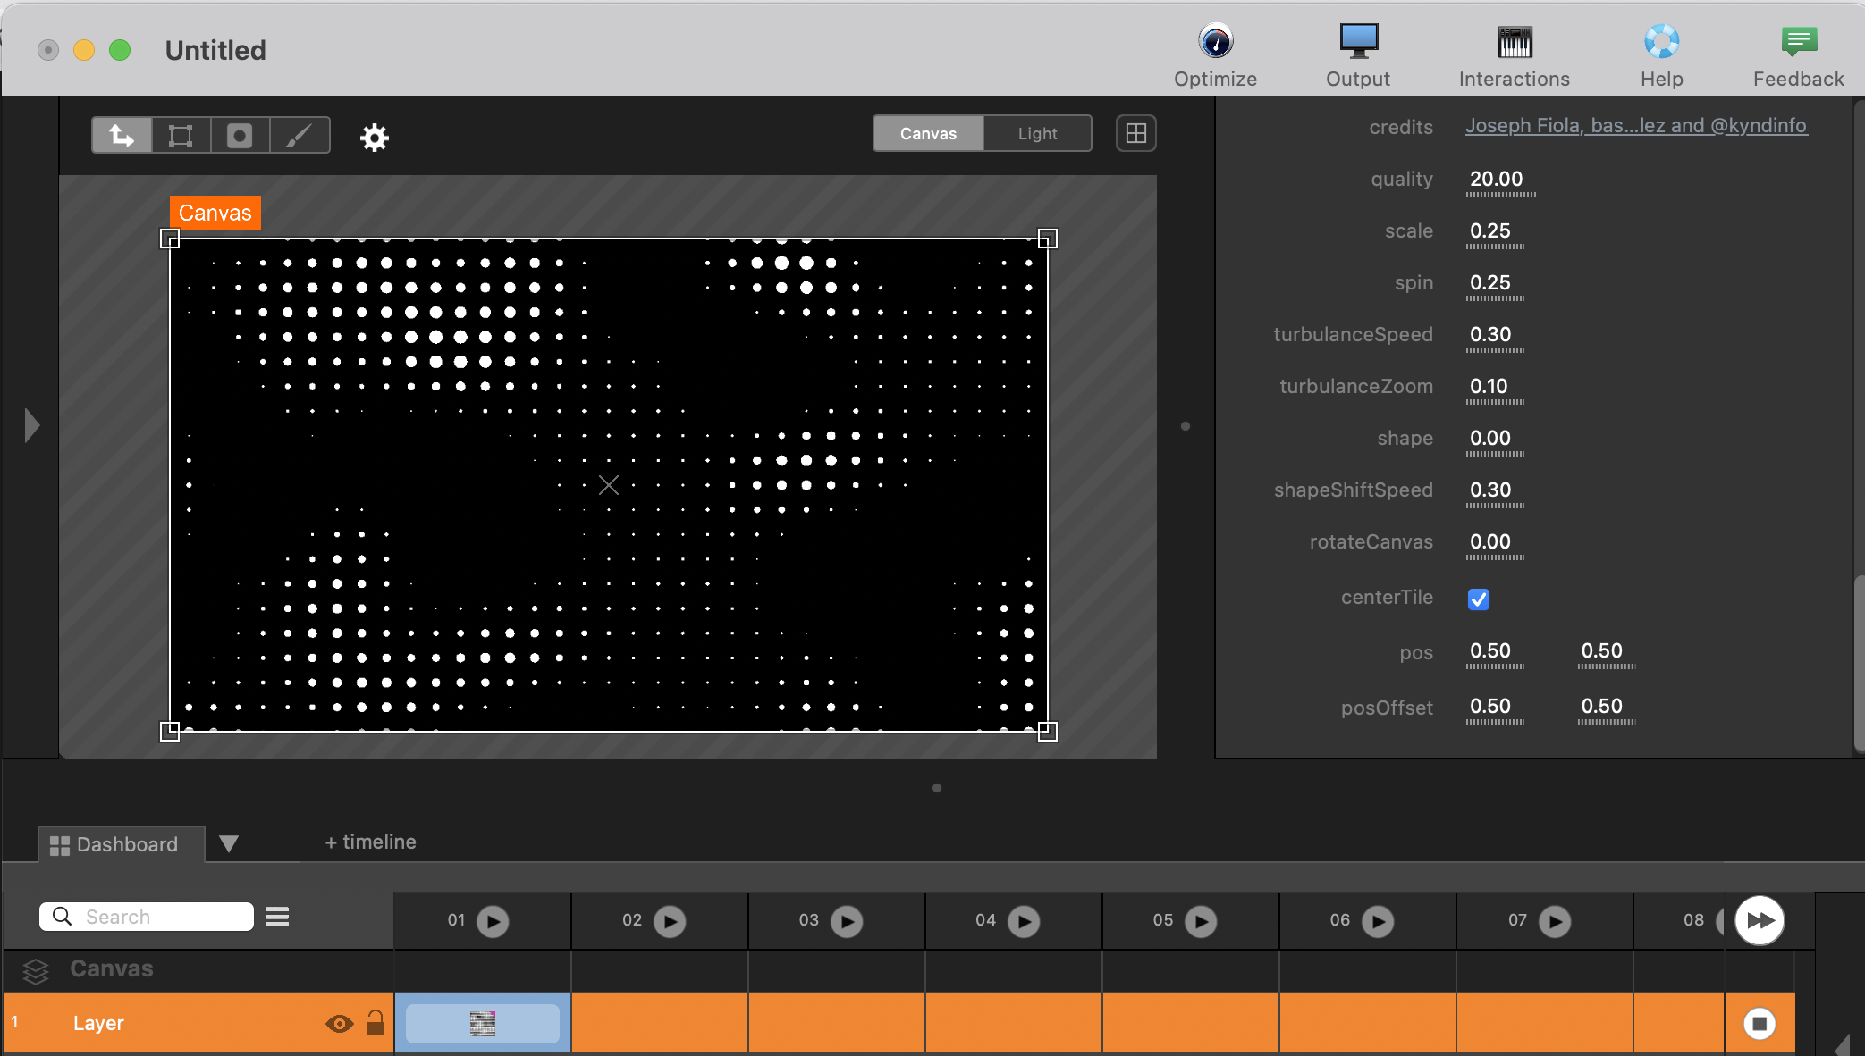
Task: Select the brush tool
Action: (x=300, y=136)
